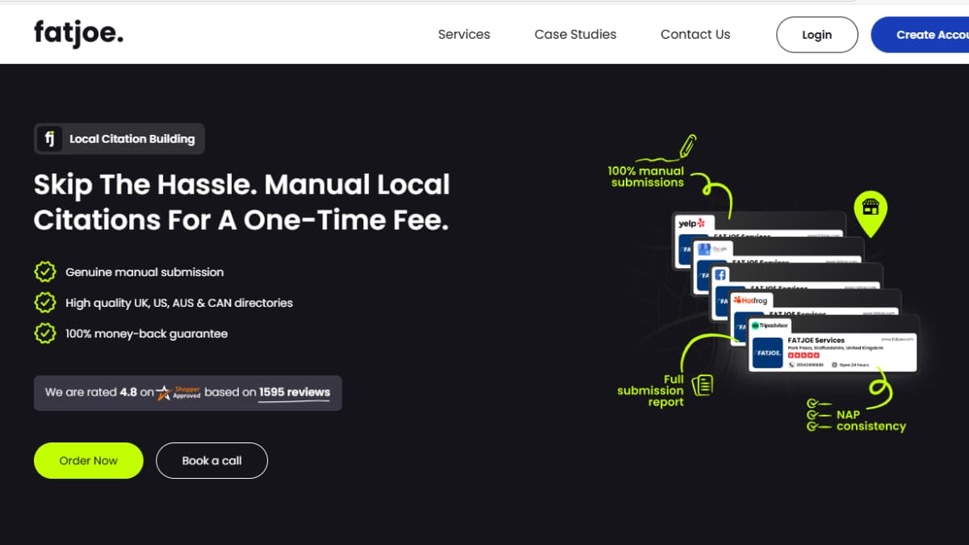
Task: Click the FATJOE Services card title
Action: (816, 341)
